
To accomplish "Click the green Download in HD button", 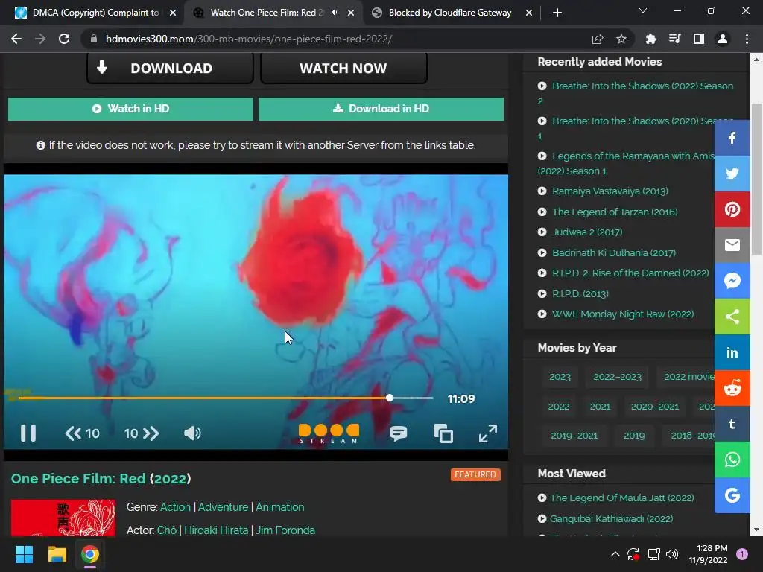I will pyautogui.click(x=381, y=109).
